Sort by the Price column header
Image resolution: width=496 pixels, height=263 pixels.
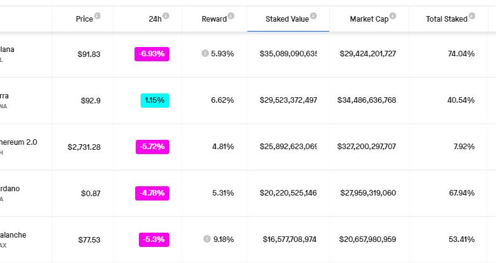tap(84, 19)
